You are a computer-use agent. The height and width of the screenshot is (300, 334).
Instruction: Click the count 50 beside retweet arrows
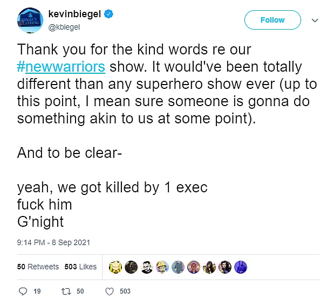[x=80, y=291]
